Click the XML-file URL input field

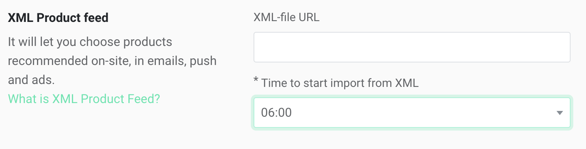coord(412,47)
